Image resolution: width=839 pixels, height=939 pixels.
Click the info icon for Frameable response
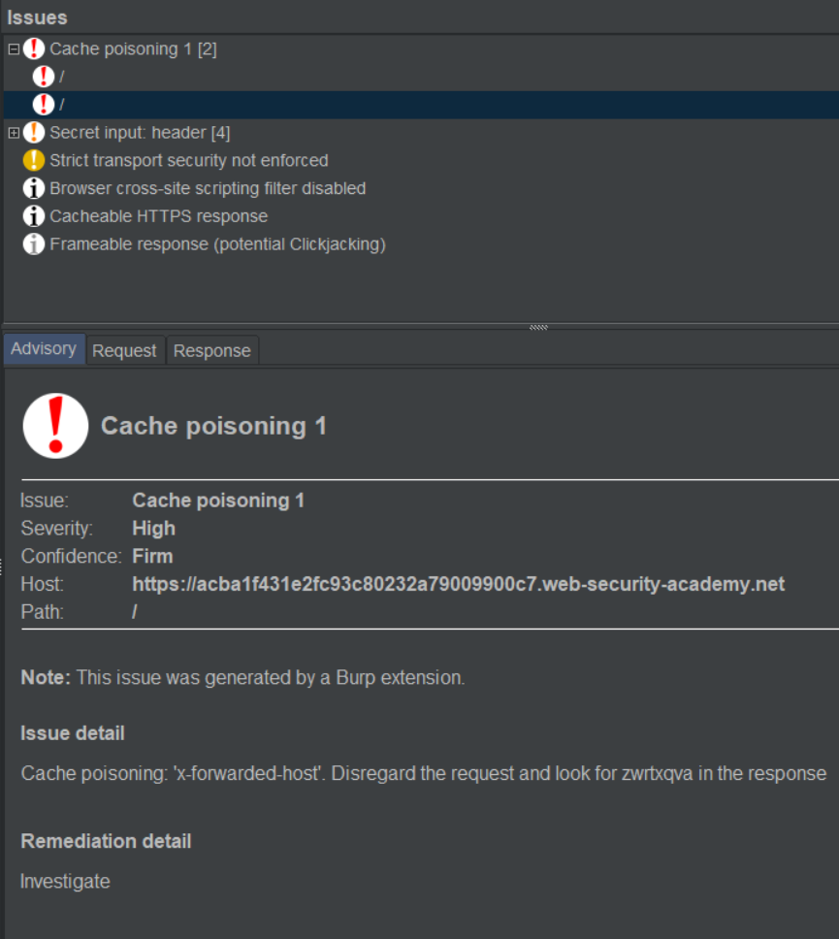pos(34,244)
